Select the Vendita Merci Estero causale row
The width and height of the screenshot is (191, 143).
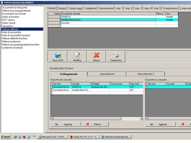click(113, 20)
